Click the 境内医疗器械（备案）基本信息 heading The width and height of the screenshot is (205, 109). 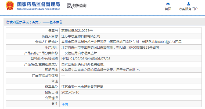tap(36, 22)
